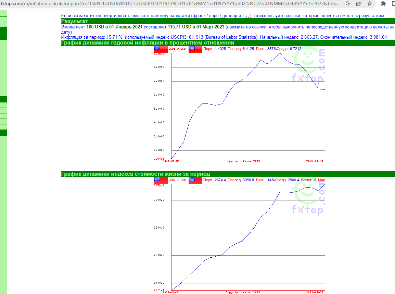Click the 'Разн. 357%' value above inflation chart
Viewport: 395px width, 294px height.
click(x=266, y=49)
